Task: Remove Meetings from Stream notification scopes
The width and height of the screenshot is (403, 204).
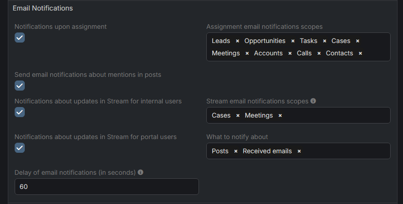Action: pyautogui.click(x=280, y=116)
